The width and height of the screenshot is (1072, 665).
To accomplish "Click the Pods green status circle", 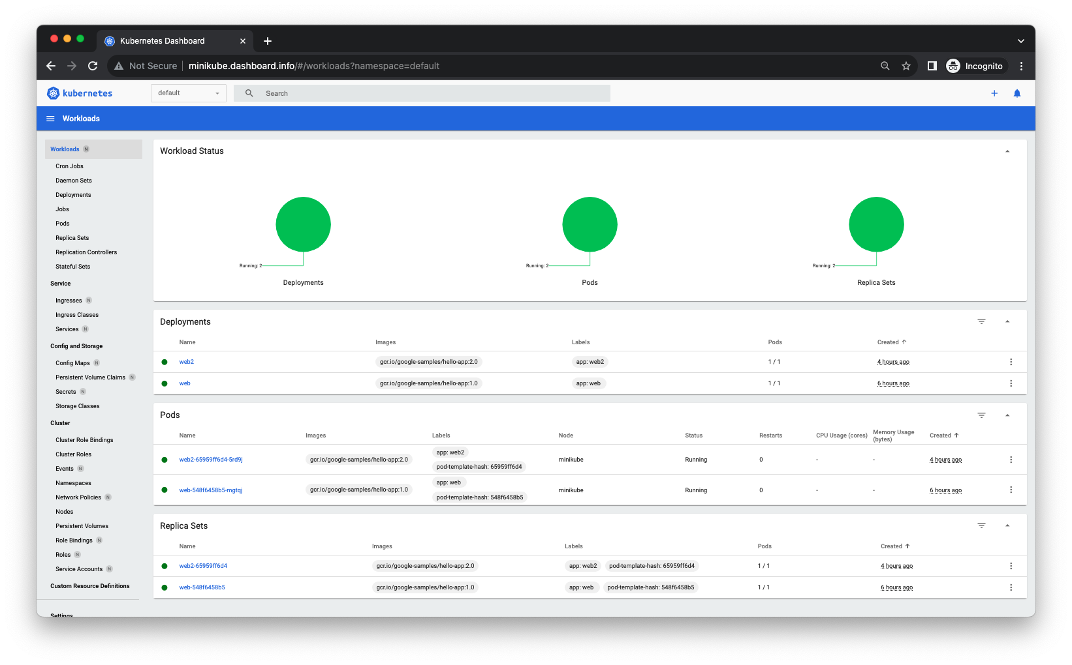I will 590,224.
